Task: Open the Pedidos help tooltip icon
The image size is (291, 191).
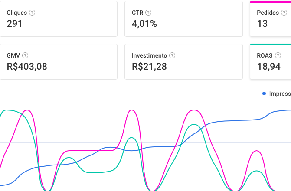Action: (284, 13)
